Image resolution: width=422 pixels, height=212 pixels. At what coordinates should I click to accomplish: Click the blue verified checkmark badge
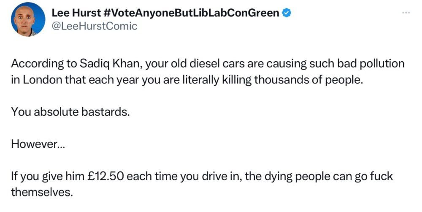pos(287,13)
